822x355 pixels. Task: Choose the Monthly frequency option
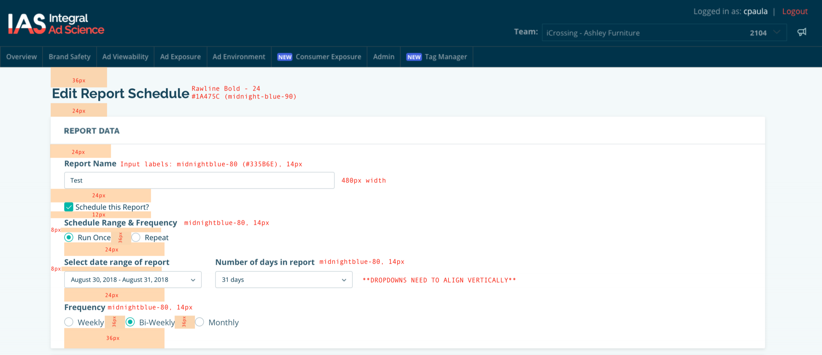[x=200, y=322]
